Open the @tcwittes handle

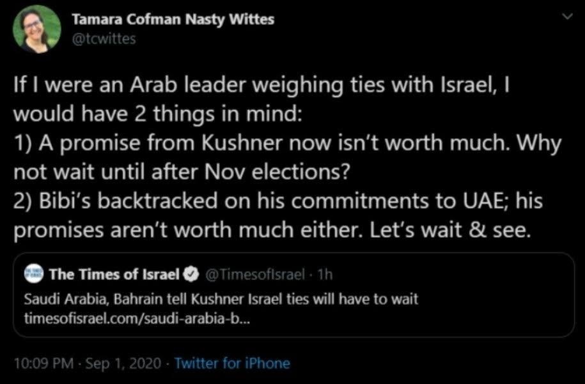pyautogui.click(x=104, y=39)
